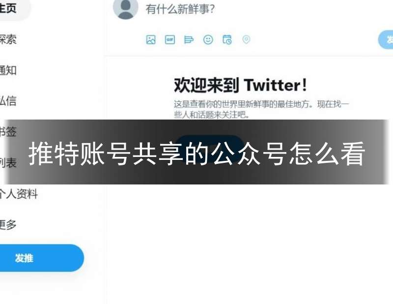Open the GIF picker icon
393x304 pixels.
(169, 40)
